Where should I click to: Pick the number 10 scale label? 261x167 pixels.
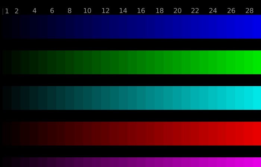[x=87, y=11]
